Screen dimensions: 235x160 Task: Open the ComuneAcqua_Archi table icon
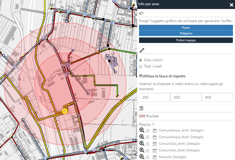[155, 131]
